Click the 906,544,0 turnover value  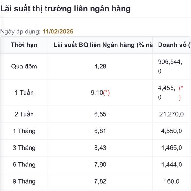pos(170,67)
